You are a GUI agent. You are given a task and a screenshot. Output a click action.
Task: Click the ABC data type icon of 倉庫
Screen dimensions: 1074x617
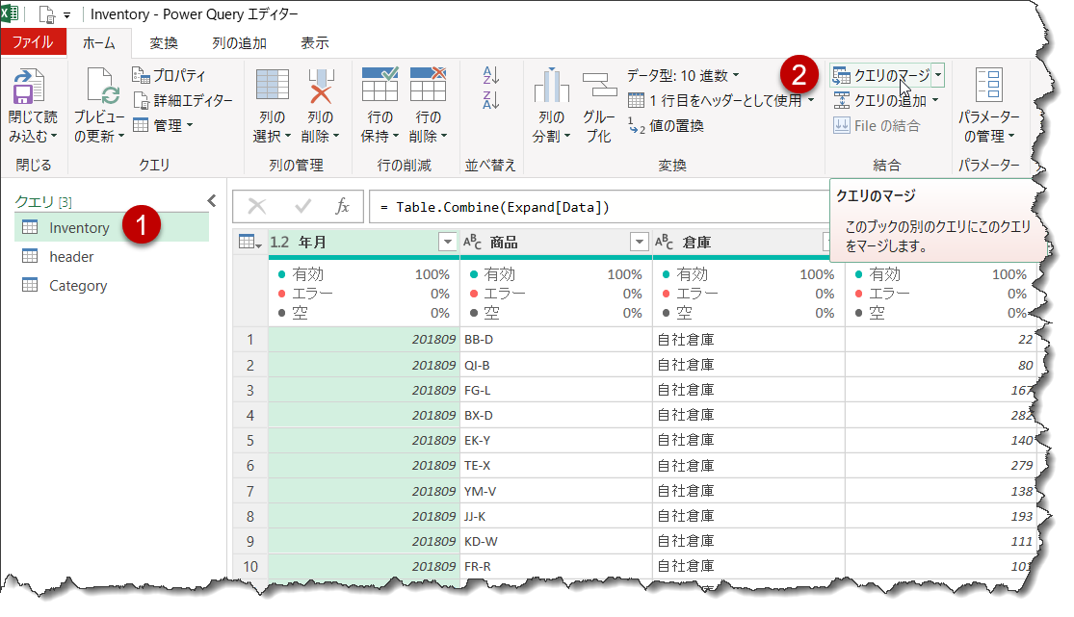665,242
